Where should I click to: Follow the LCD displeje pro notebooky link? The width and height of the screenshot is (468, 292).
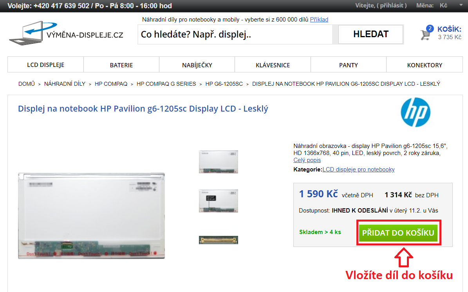click(358, 169)
